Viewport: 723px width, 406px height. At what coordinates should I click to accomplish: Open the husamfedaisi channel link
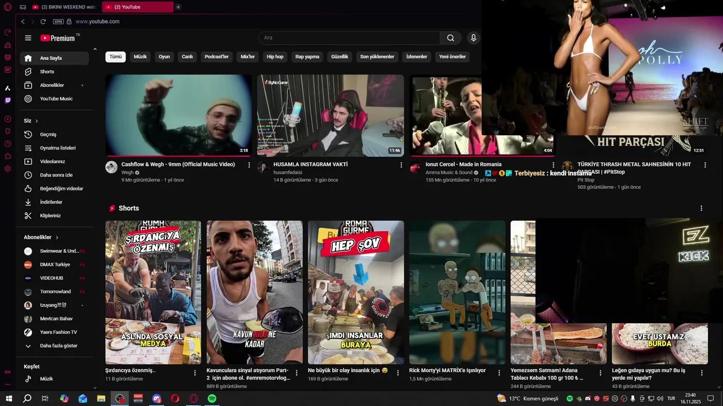[288, 173]
